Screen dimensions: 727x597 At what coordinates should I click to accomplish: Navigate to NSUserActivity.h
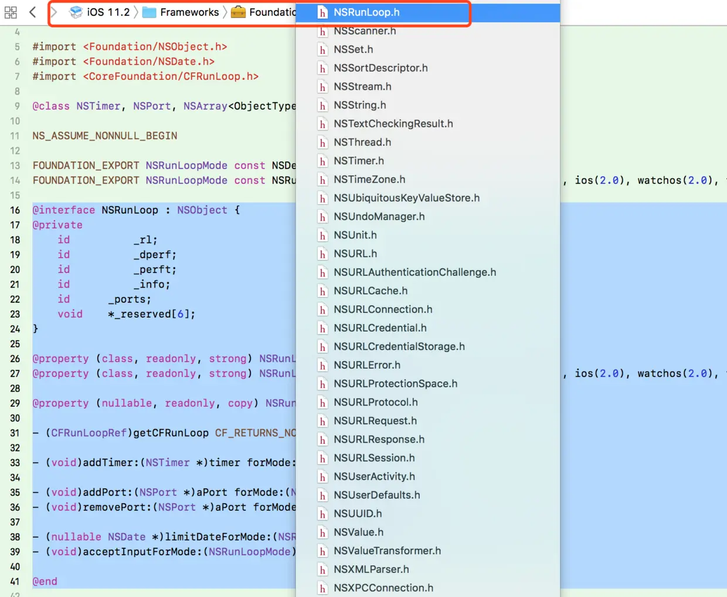pyautogui.click(x=428, y=477)
